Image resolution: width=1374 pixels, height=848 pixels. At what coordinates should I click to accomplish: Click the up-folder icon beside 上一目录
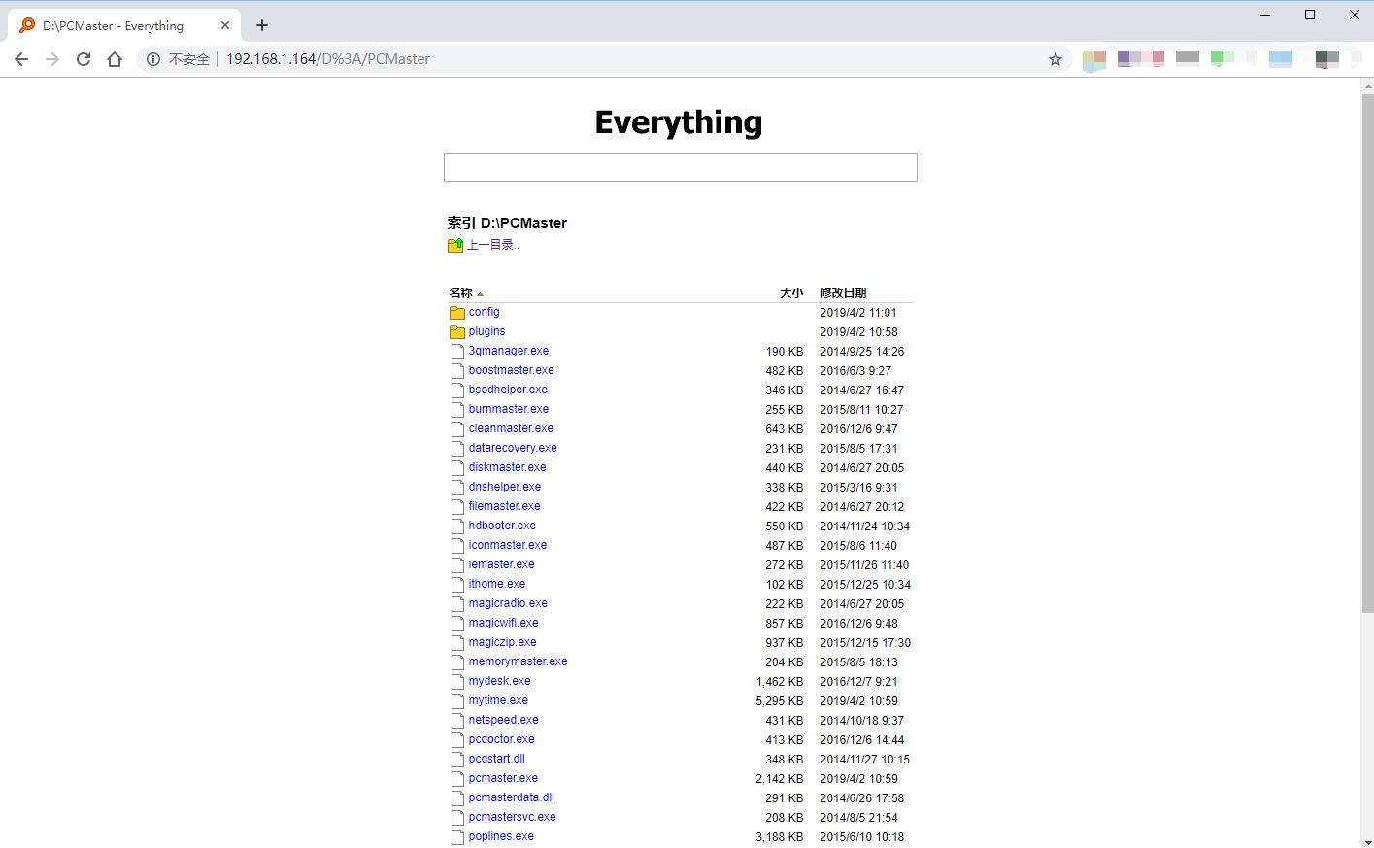[x=455, y=245]
